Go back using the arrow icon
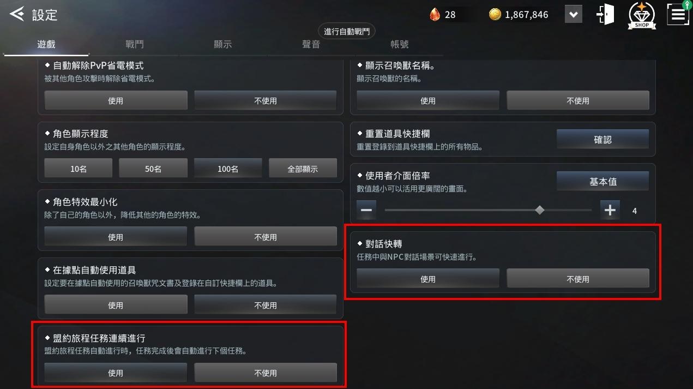Screen dimensions: 693x389 click(16, 14)
